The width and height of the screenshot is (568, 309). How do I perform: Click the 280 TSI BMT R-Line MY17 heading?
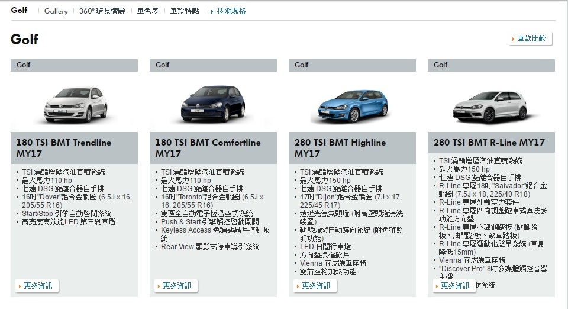tap(489, 142)
